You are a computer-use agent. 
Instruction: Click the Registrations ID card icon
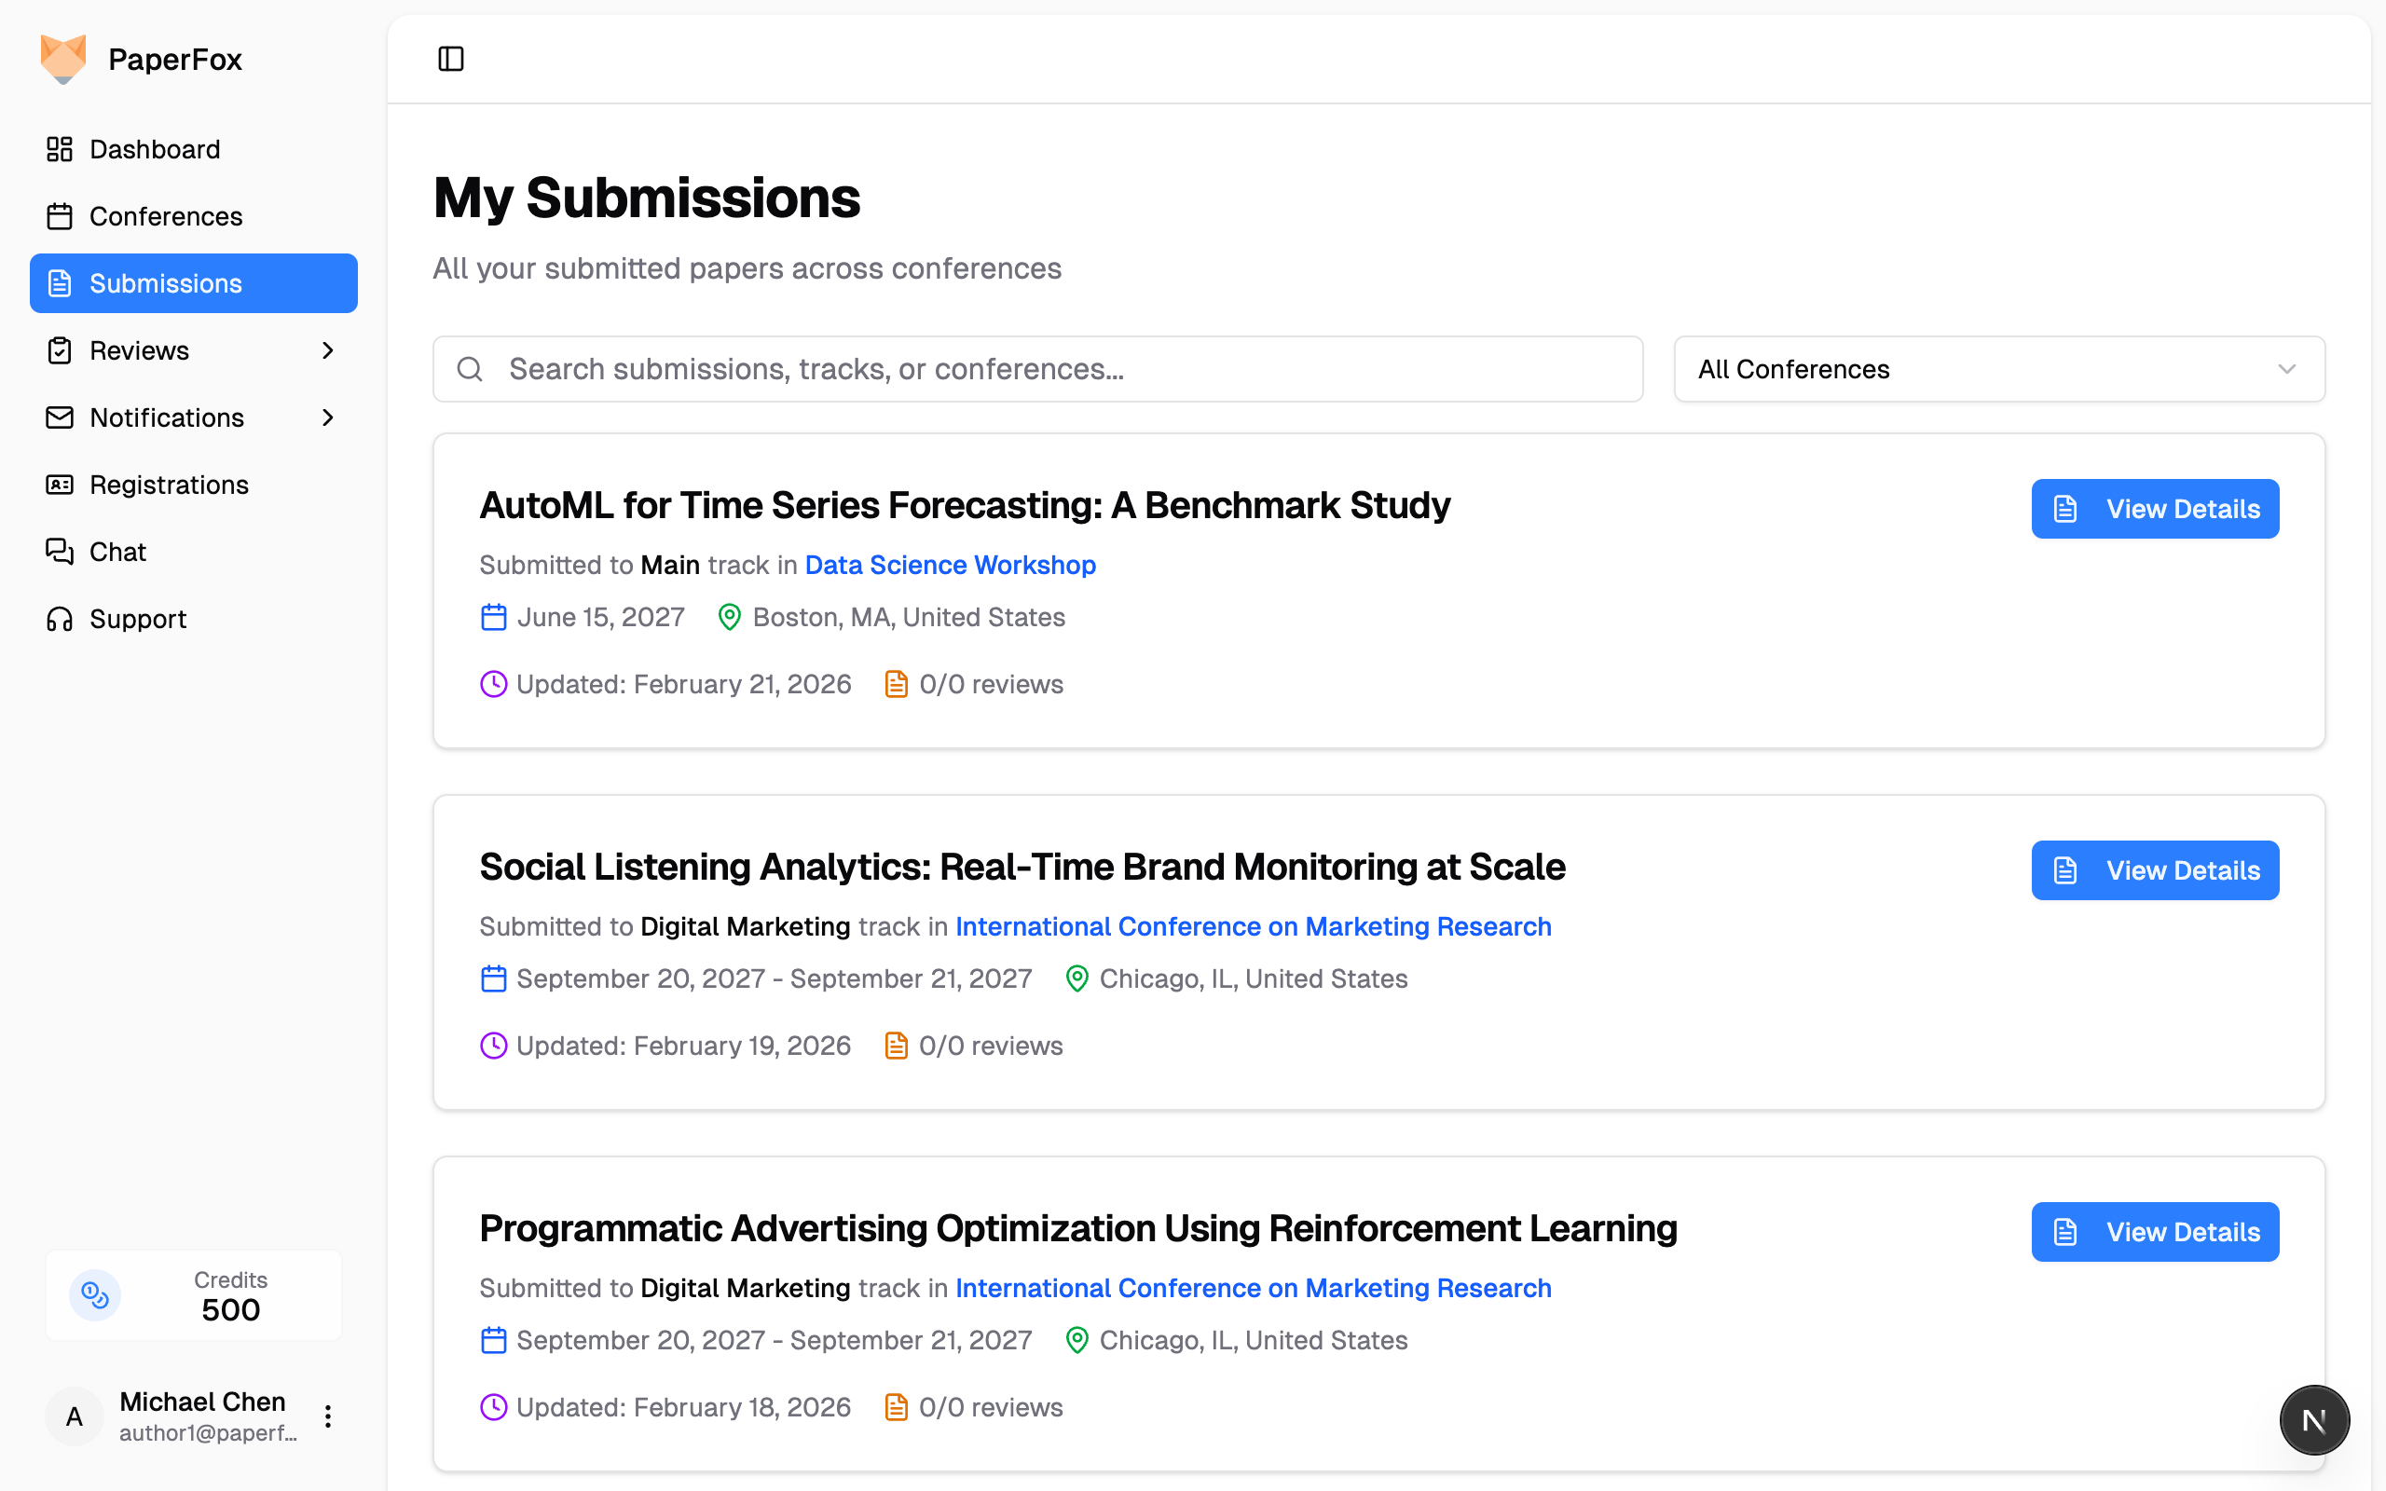click(59, 485)
